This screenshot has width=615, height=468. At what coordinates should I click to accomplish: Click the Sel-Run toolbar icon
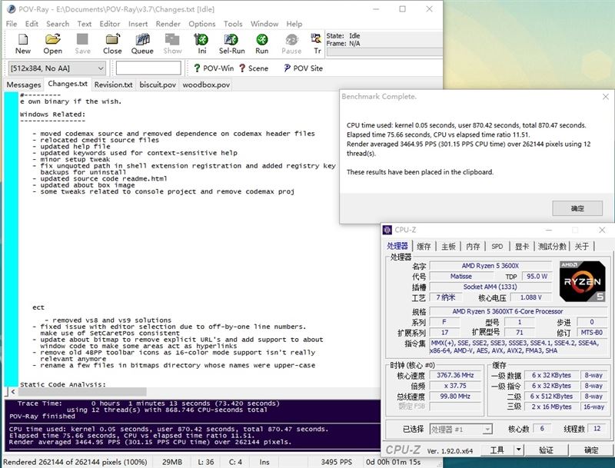pos(231,40)
